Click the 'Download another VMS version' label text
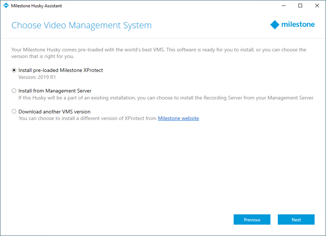 pyautogui.click(x=54, y=112)
